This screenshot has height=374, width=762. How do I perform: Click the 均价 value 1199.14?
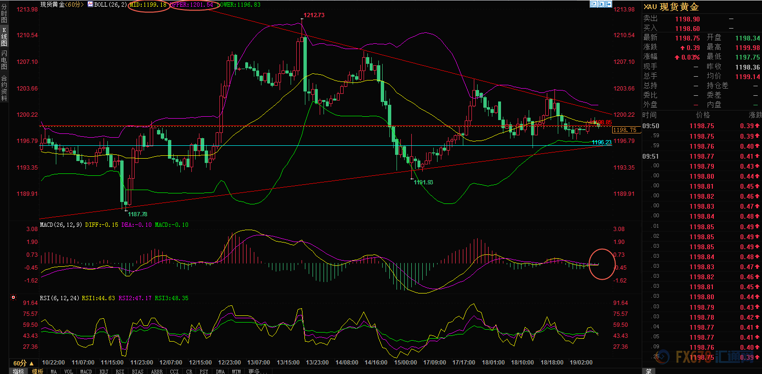click(x=748, y=77)
